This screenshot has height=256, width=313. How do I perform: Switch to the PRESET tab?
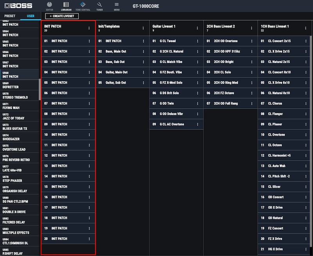[x=10, y=16]
